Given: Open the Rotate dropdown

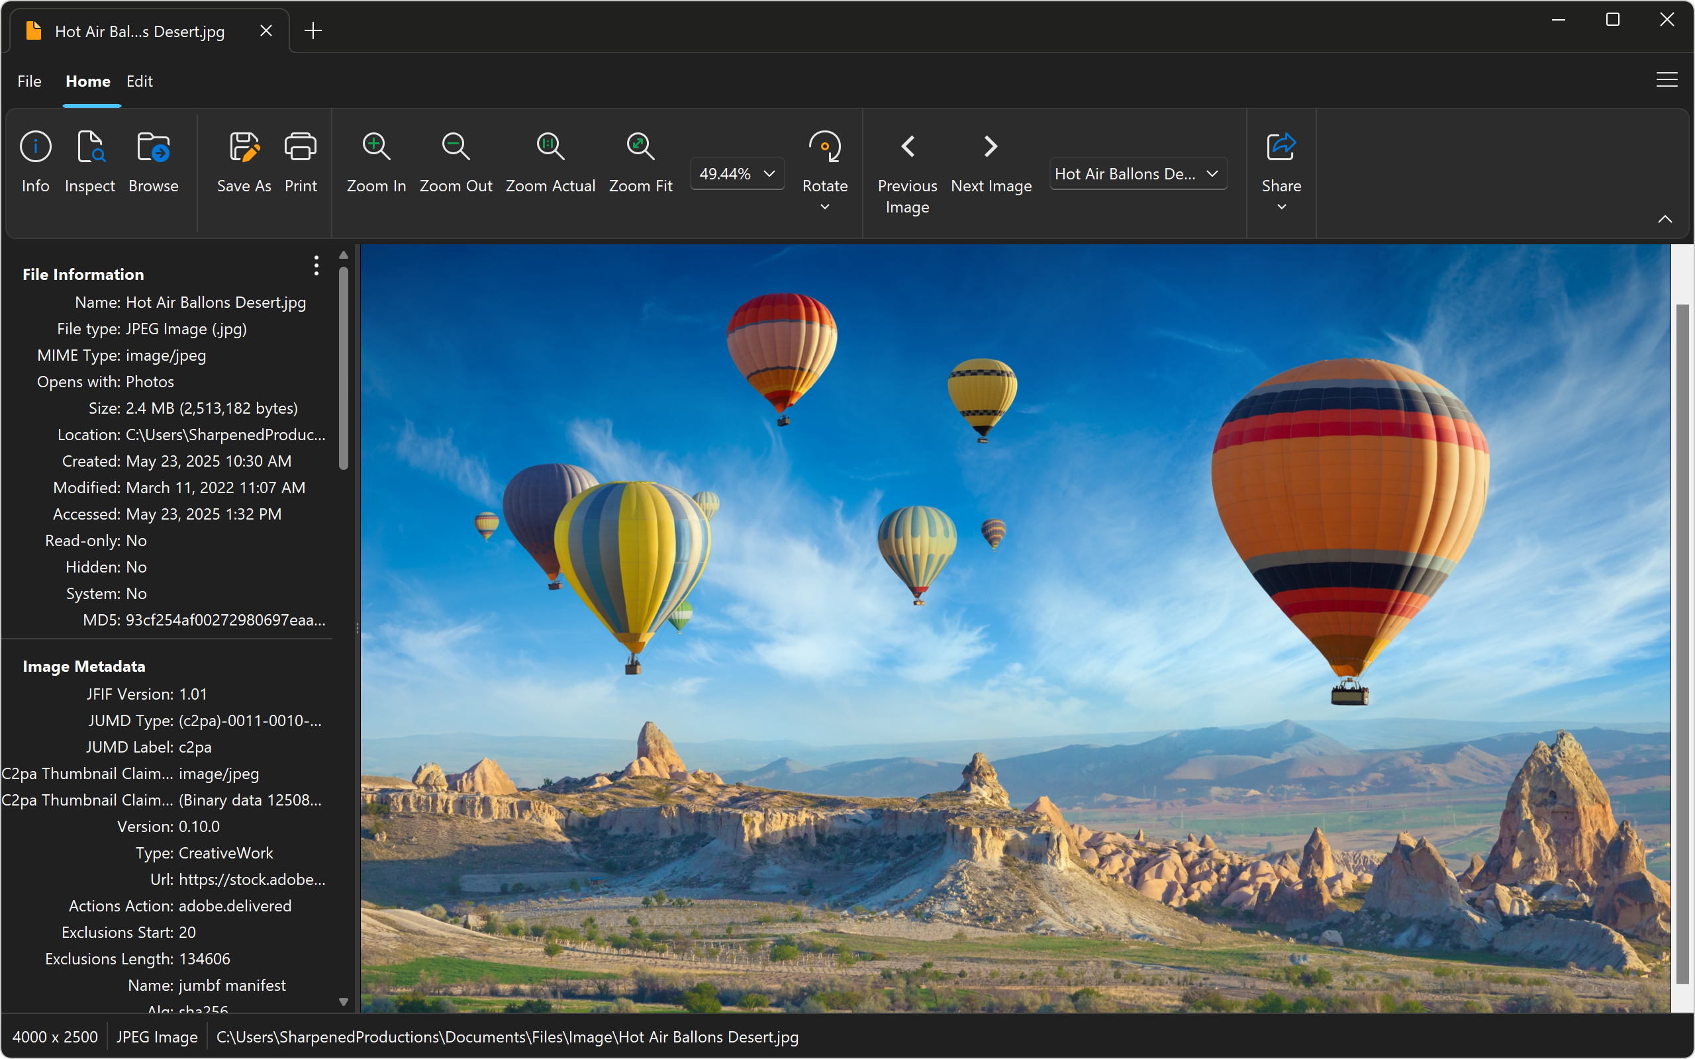Looking at the screenshot, I should click(x=825, y=207).
